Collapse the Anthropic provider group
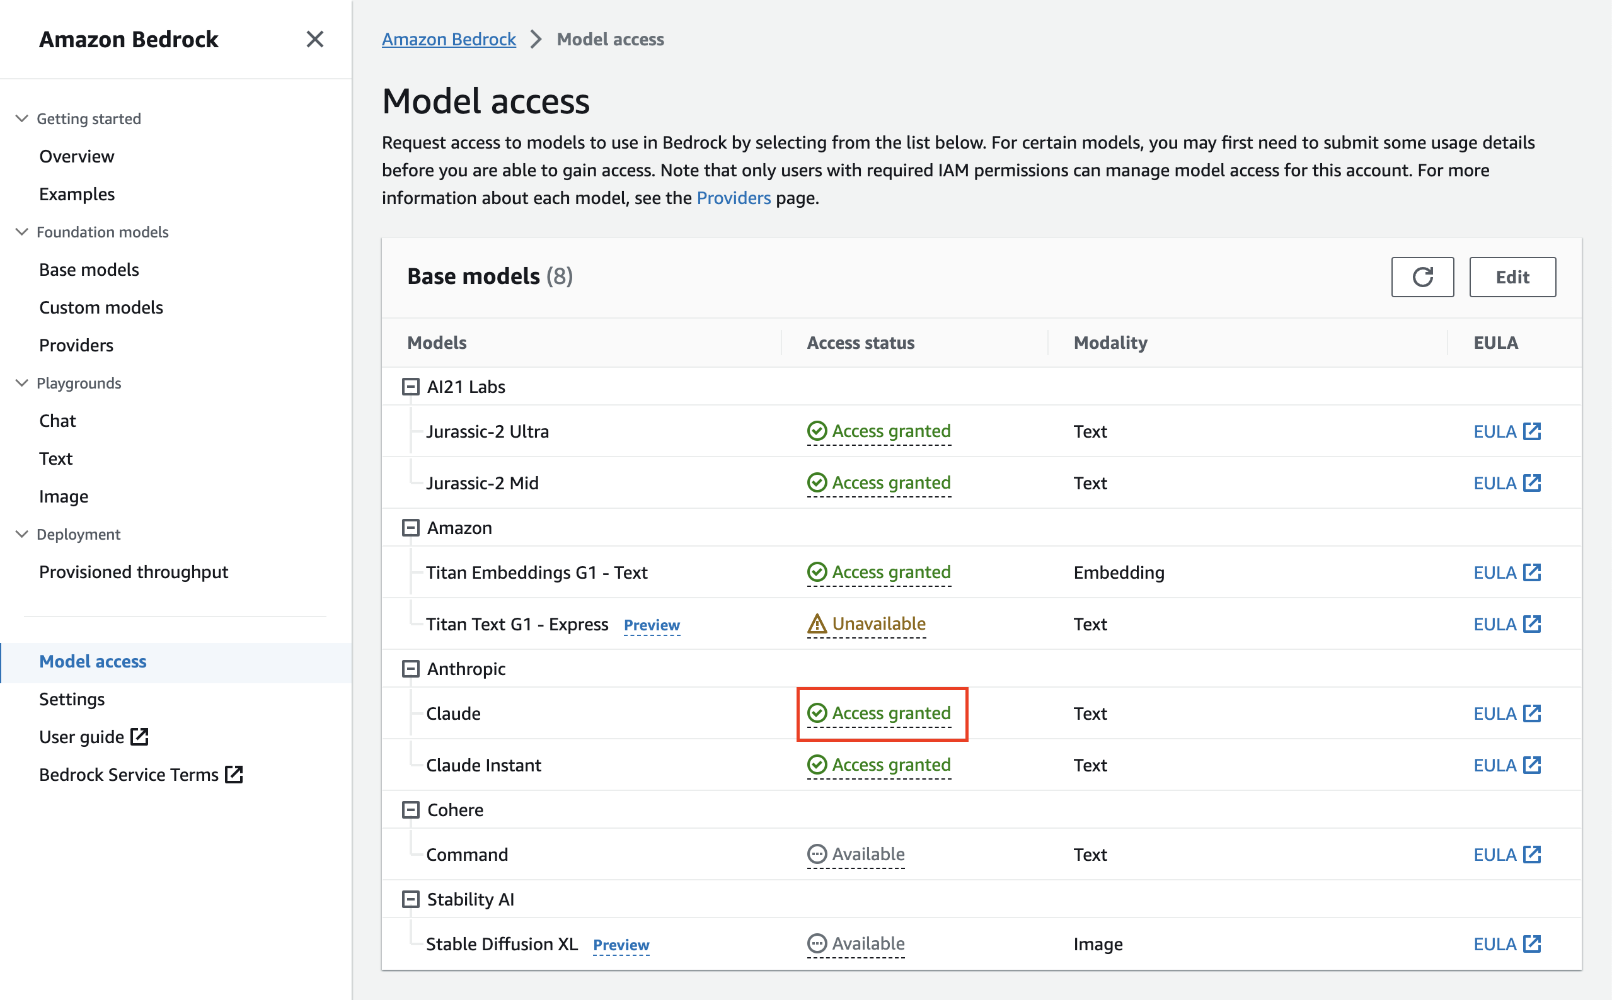1612x1000 pixels. coord(410,669)
